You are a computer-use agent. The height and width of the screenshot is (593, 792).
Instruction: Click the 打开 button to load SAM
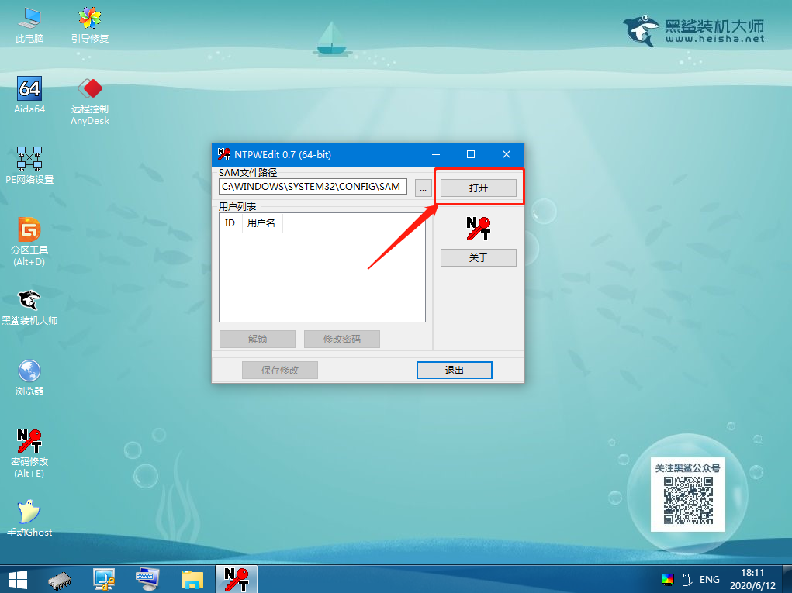point(478,188)
